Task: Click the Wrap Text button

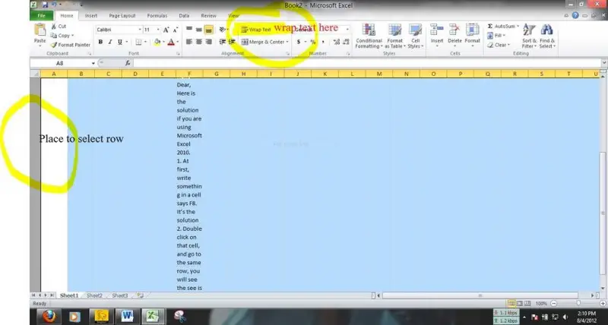Action: pos(256,30)
